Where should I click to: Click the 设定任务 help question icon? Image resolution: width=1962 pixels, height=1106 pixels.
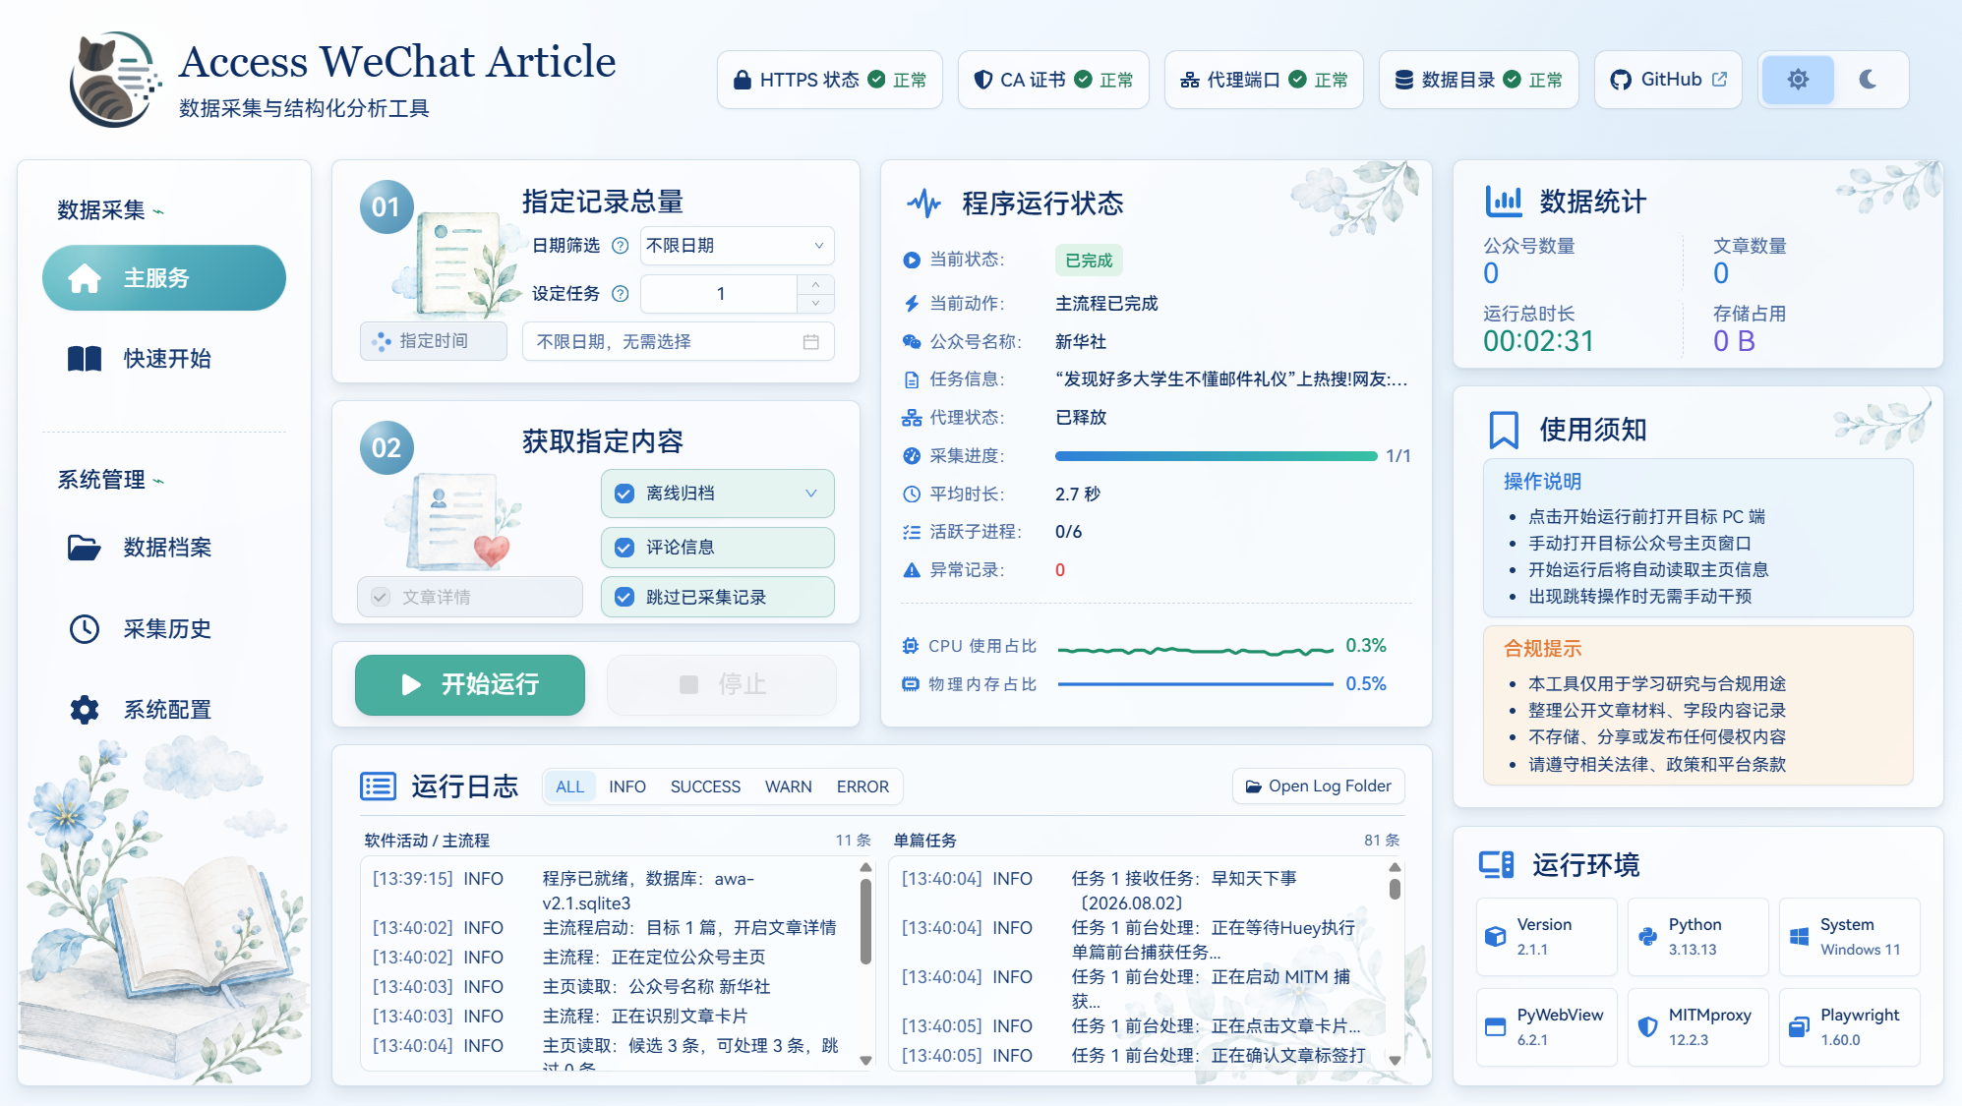[621, 294]
